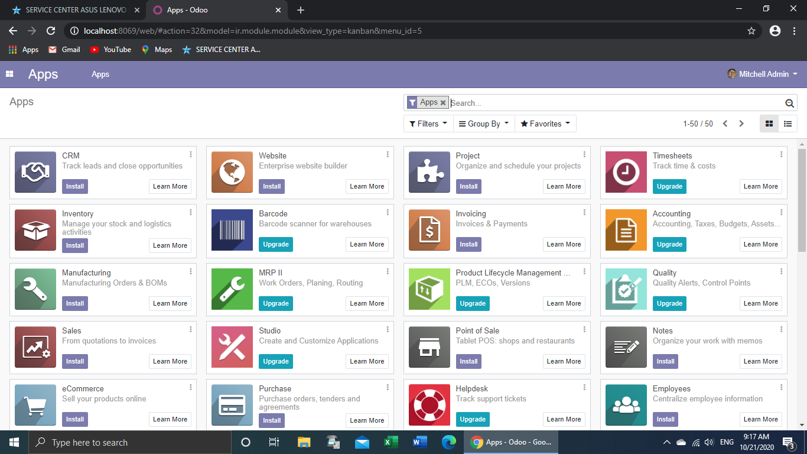
Task: Click the Windows Start button
Action: [14, 442]
